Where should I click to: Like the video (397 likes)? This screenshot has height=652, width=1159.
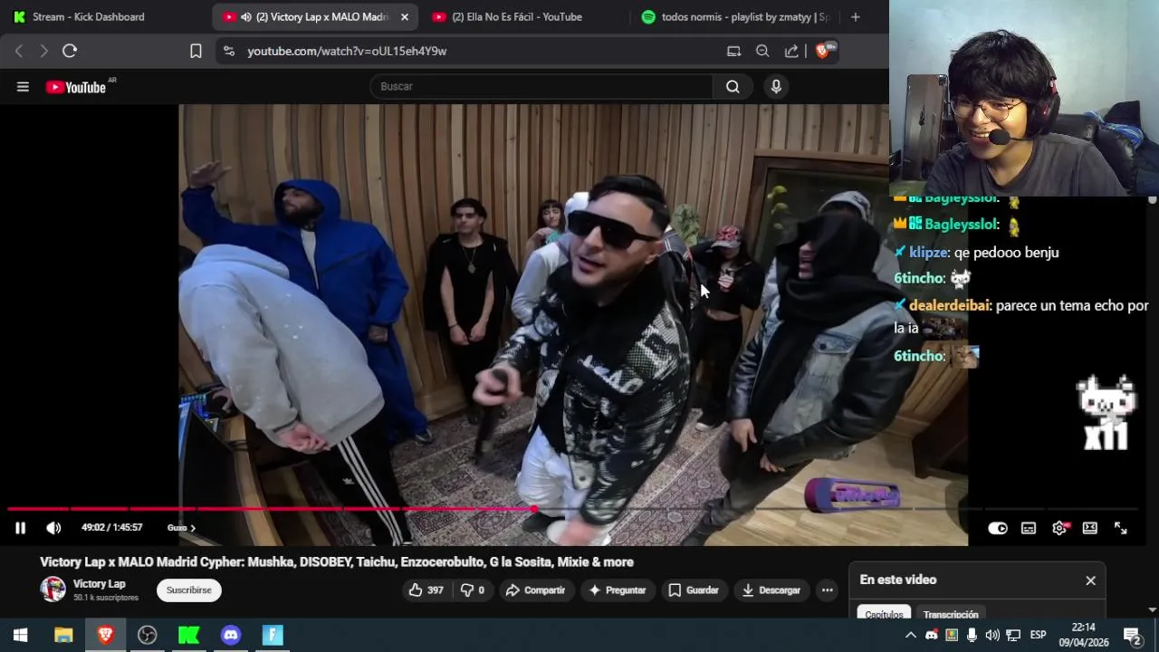pyautogui.click(x=426, y=590)
